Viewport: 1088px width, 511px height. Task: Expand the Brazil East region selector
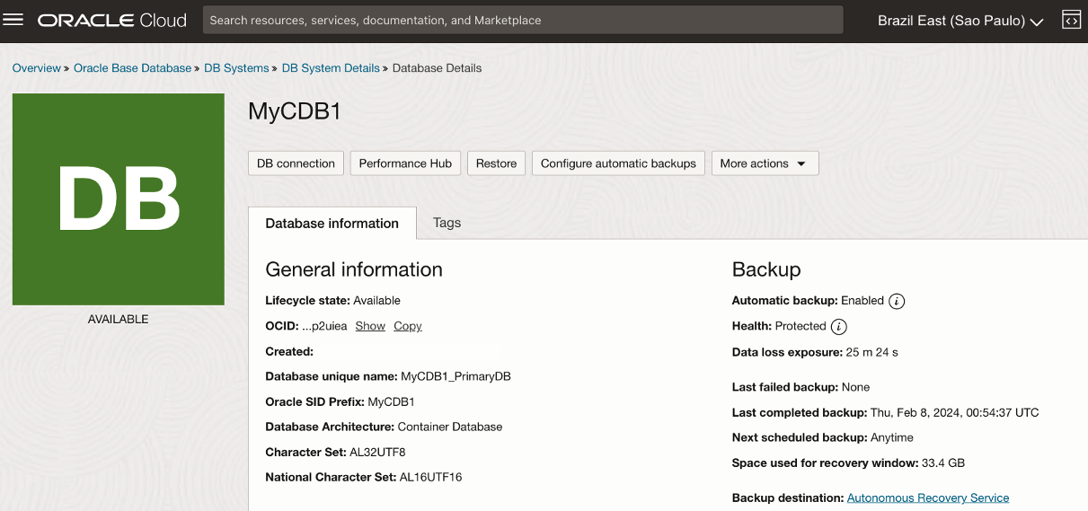click(960, 21)
